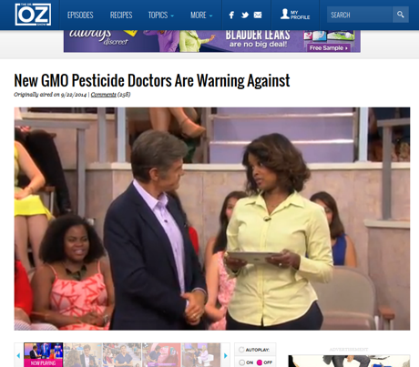Open the Episodes menu item

[80, 15]
